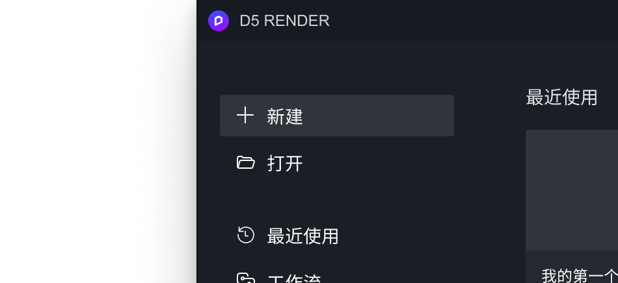Click the open-folder icon beside 打开
Viewport: 618px width, 283px height.
click(245, 162)
